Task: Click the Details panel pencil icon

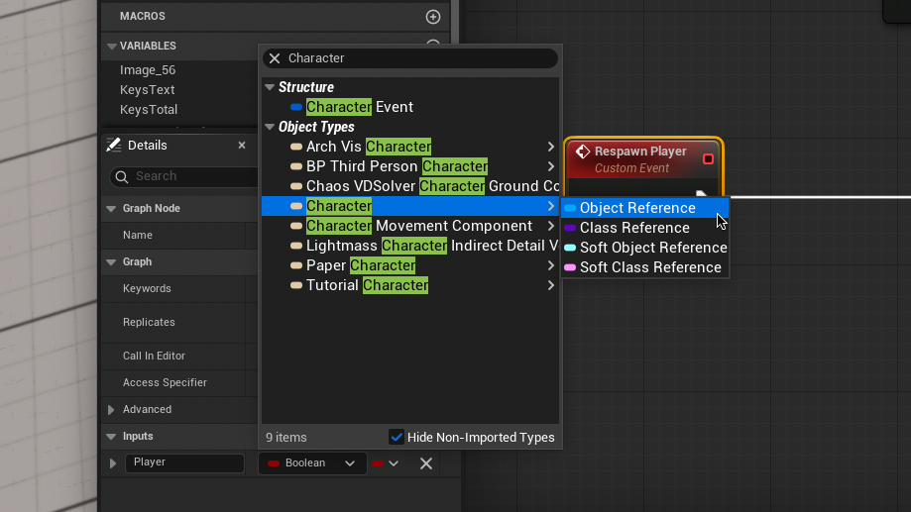Action: point(114,146)
